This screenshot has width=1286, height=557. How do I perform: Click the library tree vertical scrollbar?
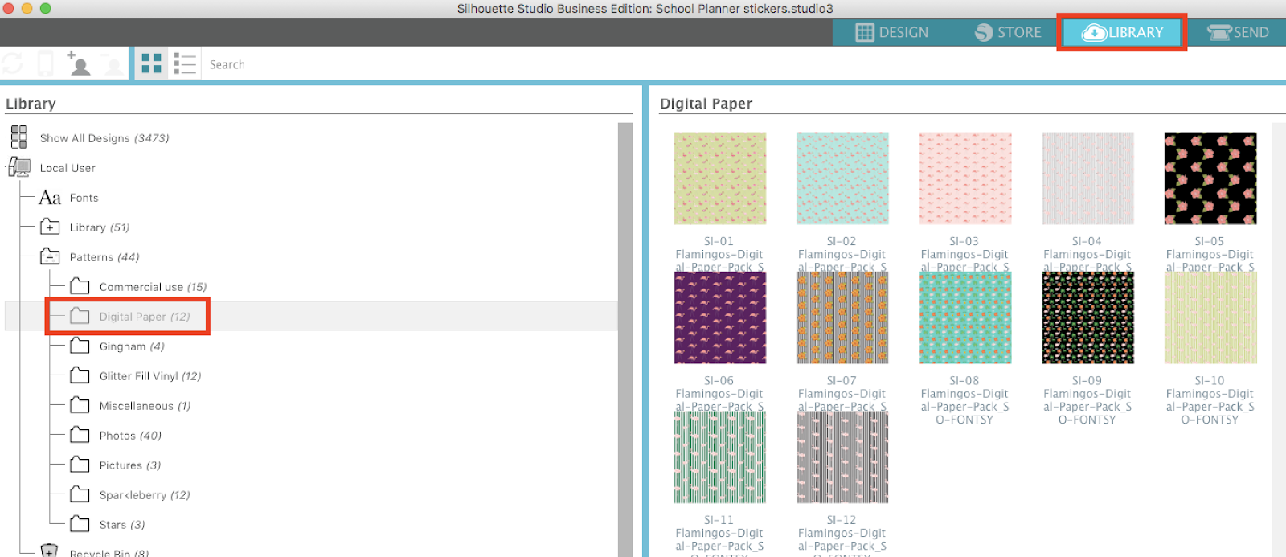pos(625,339)
